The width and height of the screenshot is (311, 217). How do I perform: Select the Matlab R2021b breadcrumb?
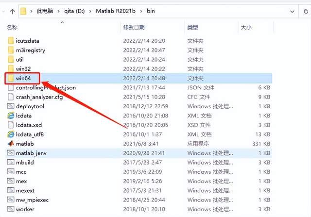click(x=116, y=11)
